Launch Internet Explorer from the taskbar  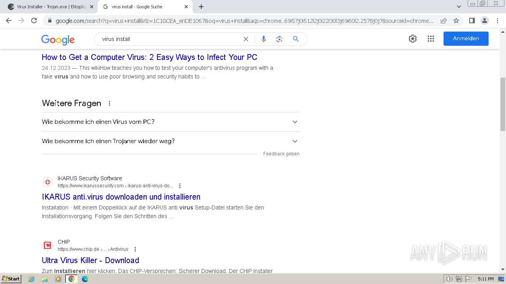click(x=32, y=279)
